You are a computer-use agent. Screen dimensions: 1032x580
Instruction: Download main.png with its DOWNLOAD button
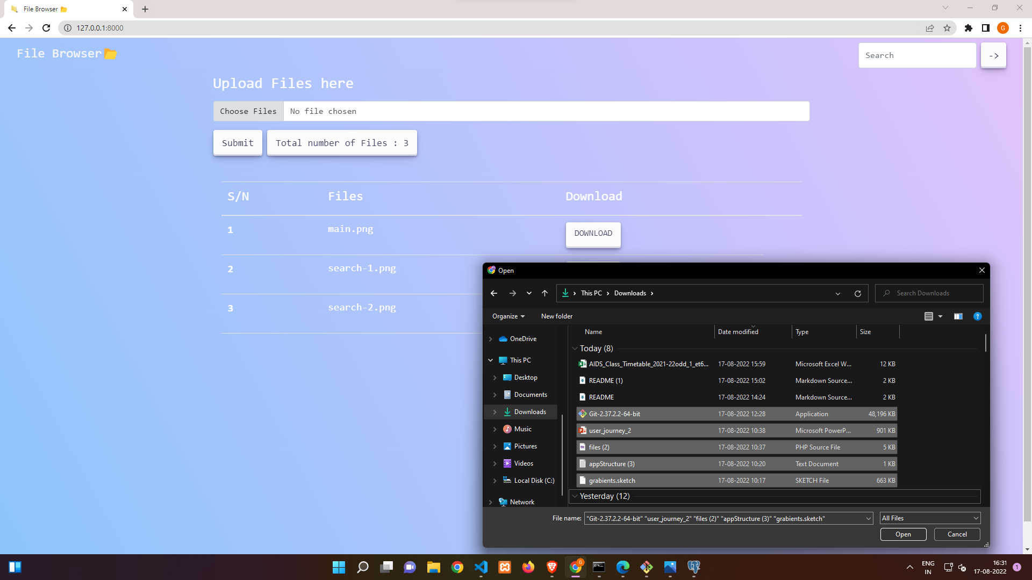click(x=593, y=234)
